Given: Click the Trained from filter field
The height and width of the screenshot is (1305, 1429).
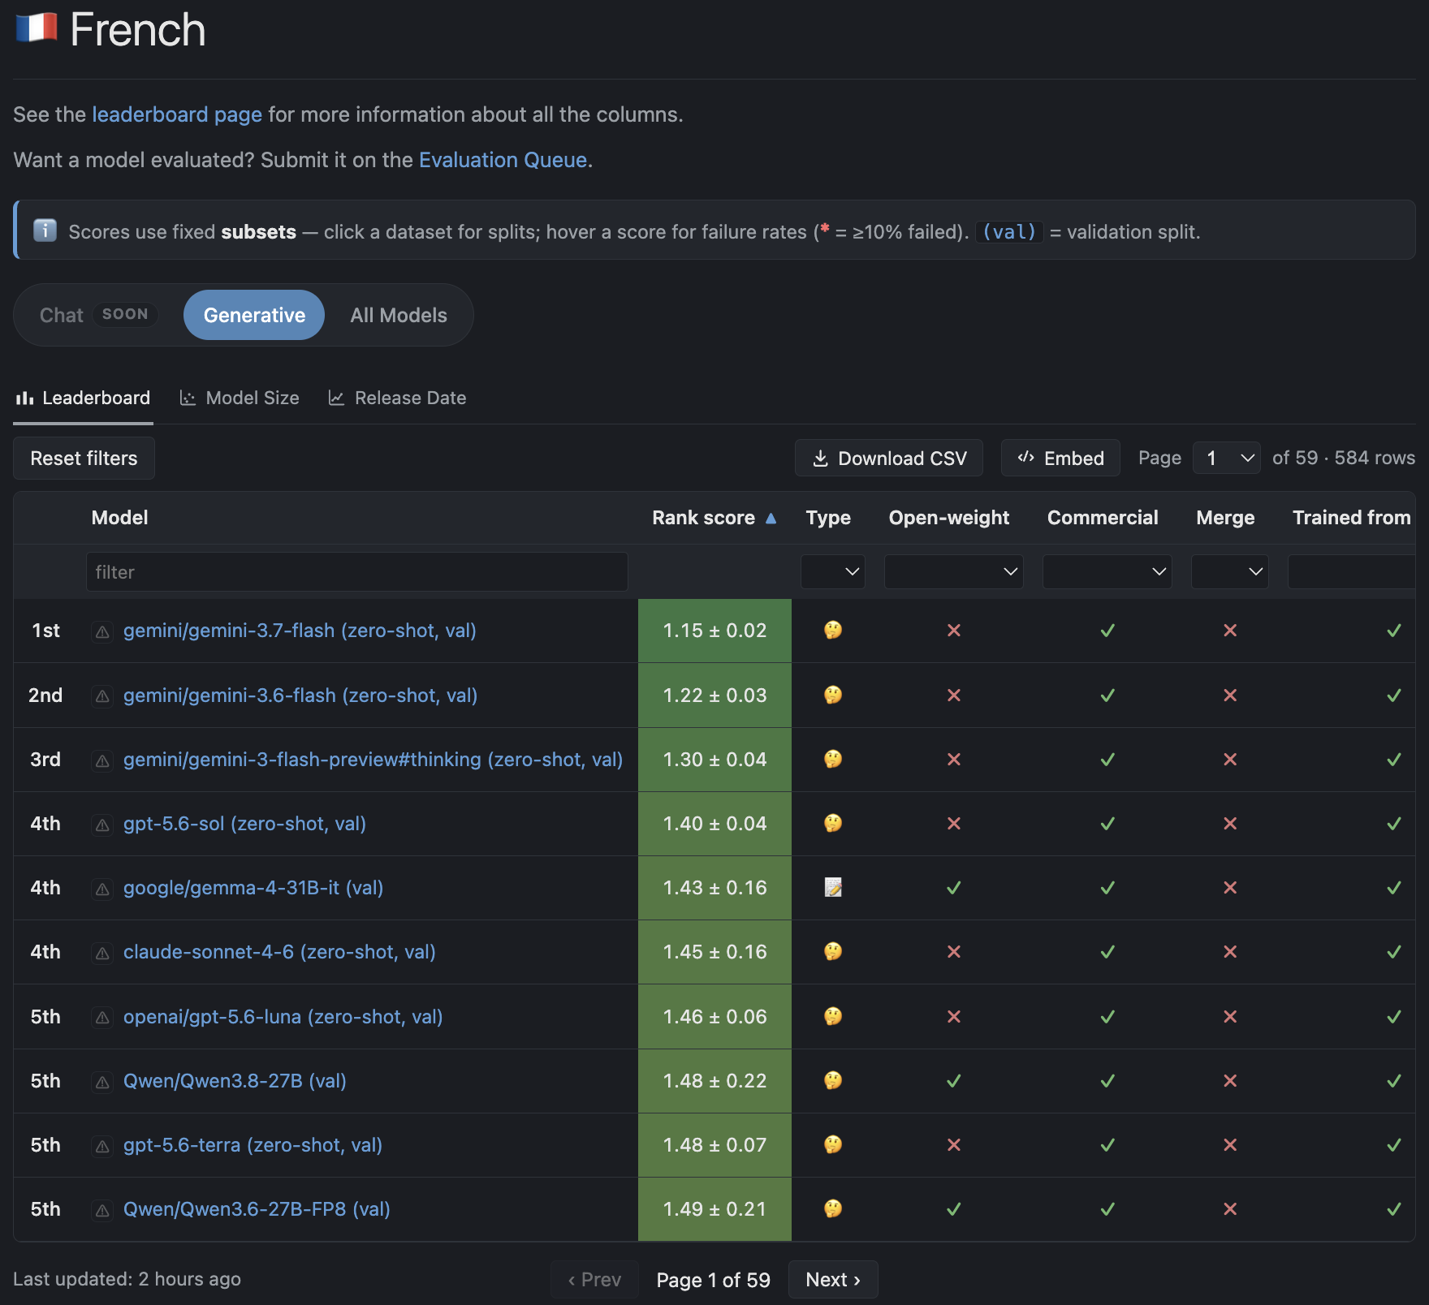Looking at the screenshot, I should pyautogui.click(x=1351, y=571).
